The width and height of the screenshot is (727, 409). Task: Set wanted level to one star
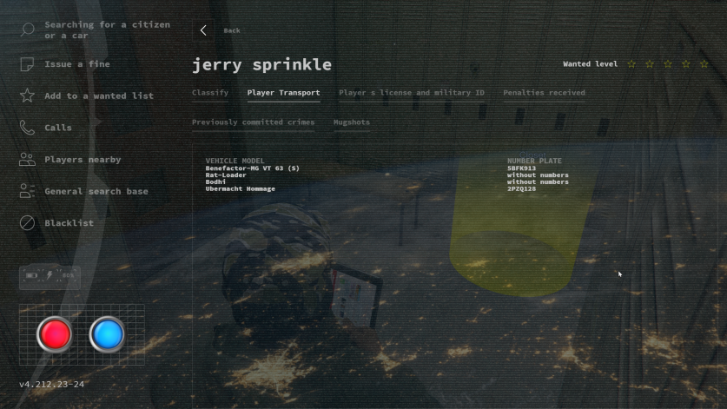631,64
